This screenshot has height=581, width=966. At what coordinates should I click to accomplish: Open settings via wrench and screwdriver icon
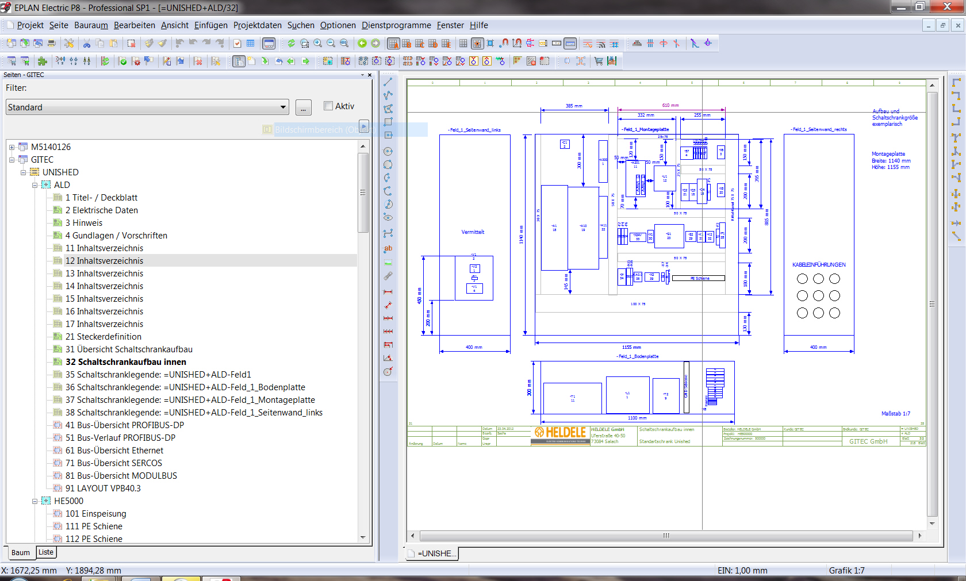point(69,44)
